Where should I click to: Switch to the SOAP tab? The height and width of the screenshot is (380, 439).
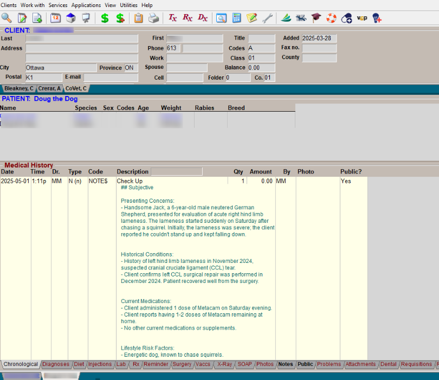(244, 364)
